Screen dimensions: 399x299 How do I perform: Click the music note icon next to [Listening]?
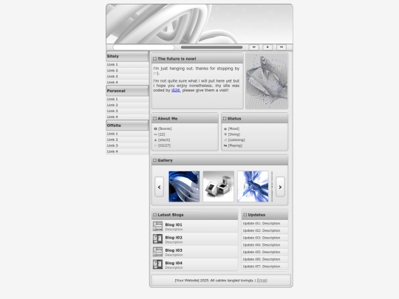225,140
